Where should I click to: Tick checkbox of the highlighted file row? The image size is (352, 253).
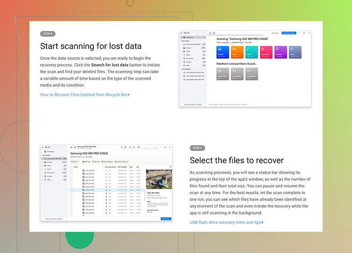coord(71,190)
